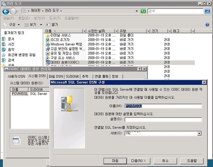
Task: Open the 파일(F) menu
Action: pos(9,18)
